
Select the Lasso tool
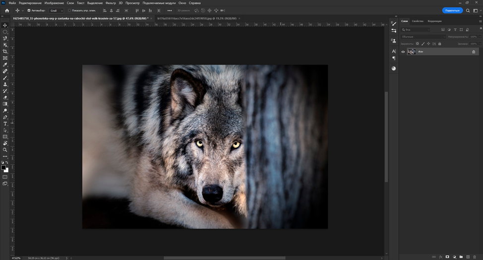click(5, 38)
